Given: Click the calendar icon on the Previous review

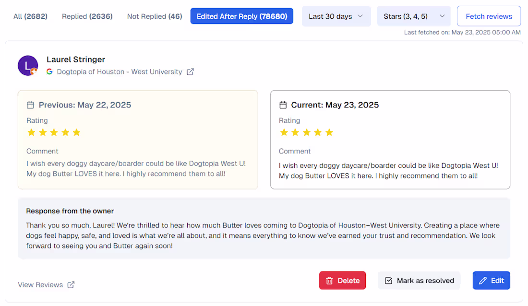Looking at the screenshot, I should point(30,105).
